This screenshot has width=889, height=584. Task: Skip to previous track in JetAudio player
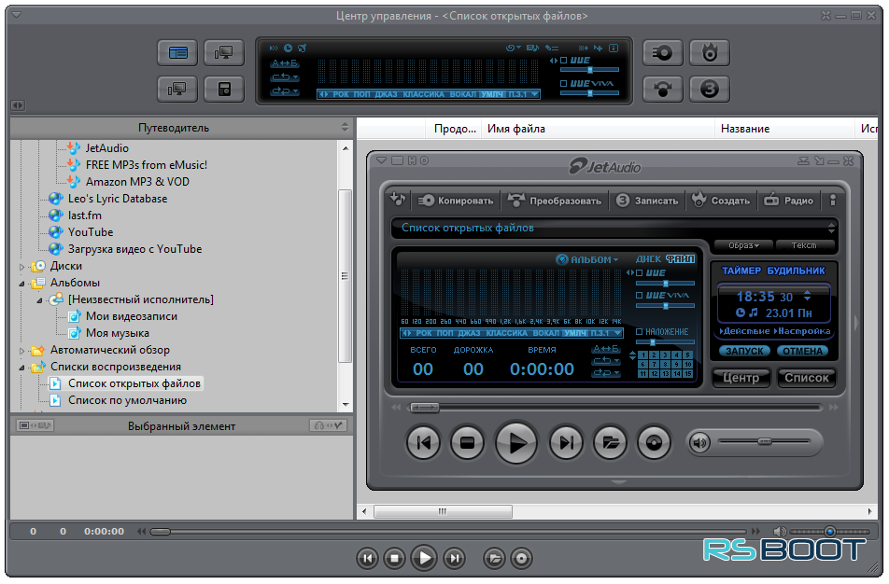[424, 442]
